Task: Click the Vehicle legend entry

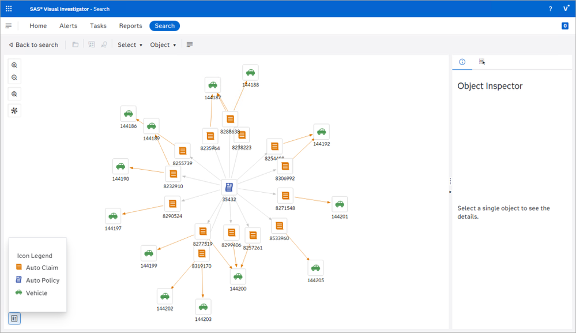Action: point(31,293)
